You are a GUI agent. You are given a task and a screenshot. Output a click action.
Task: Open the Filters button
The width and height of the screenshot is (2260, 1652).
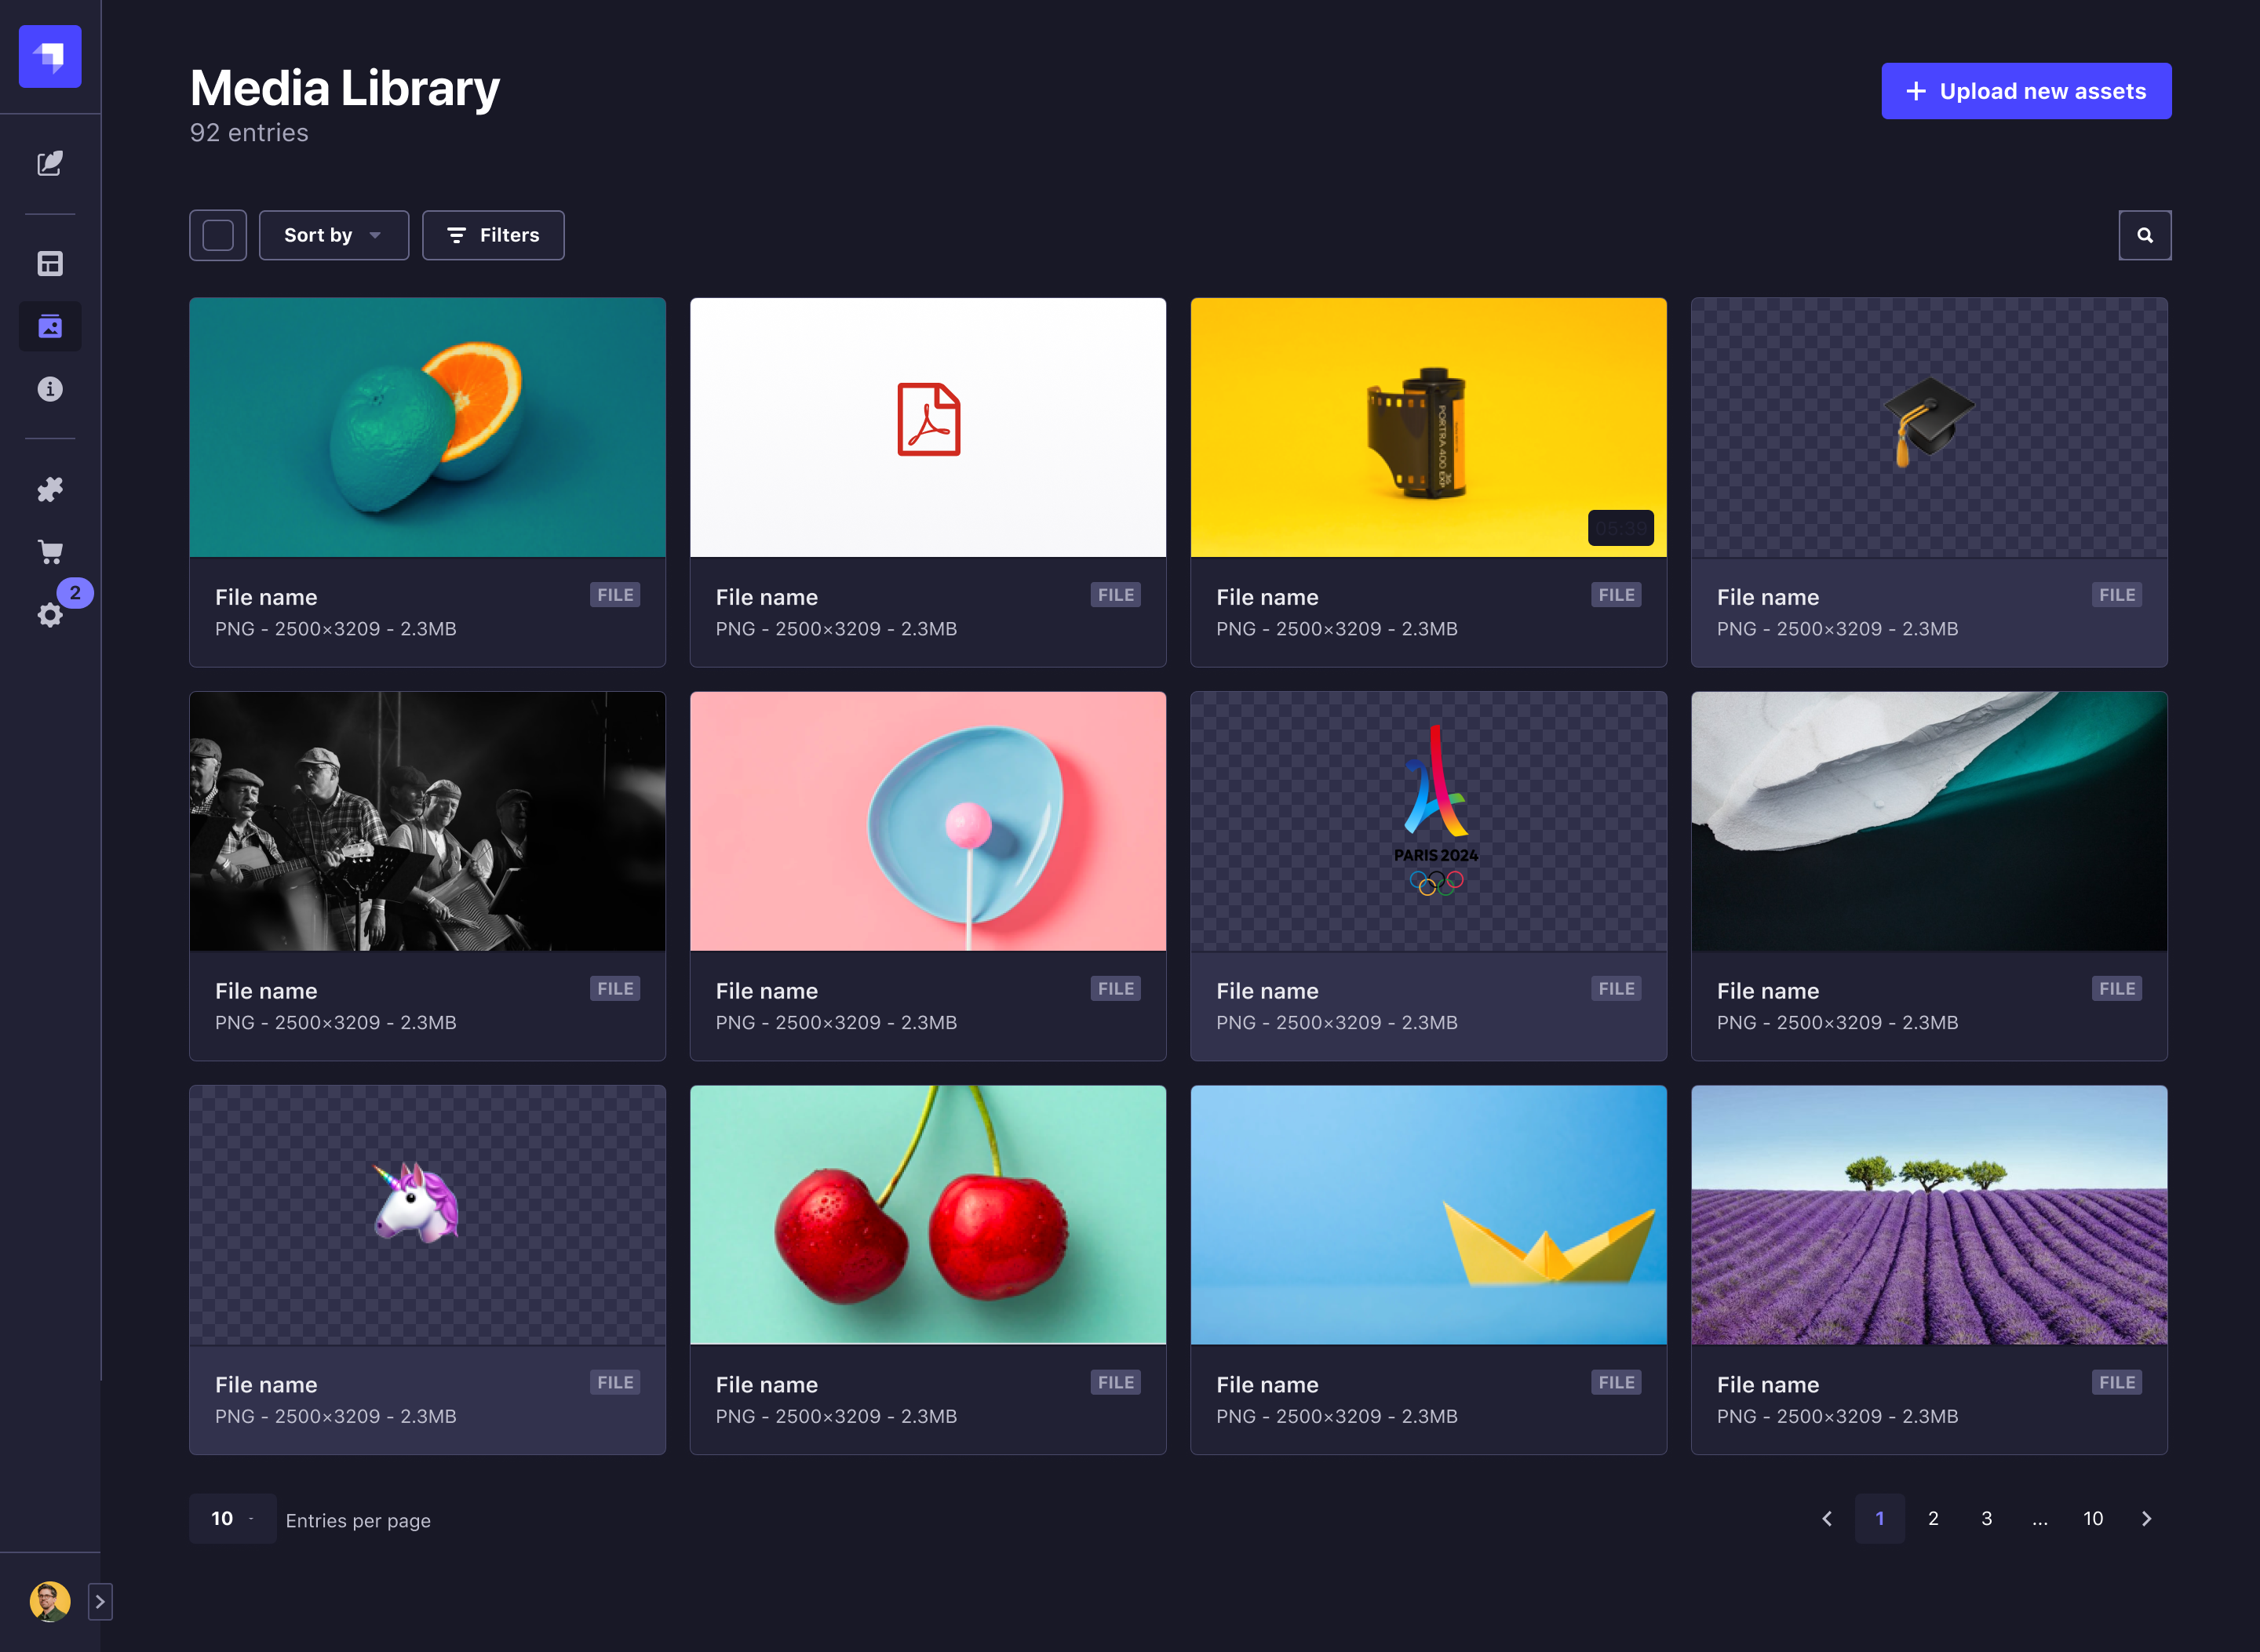point(492,235)
